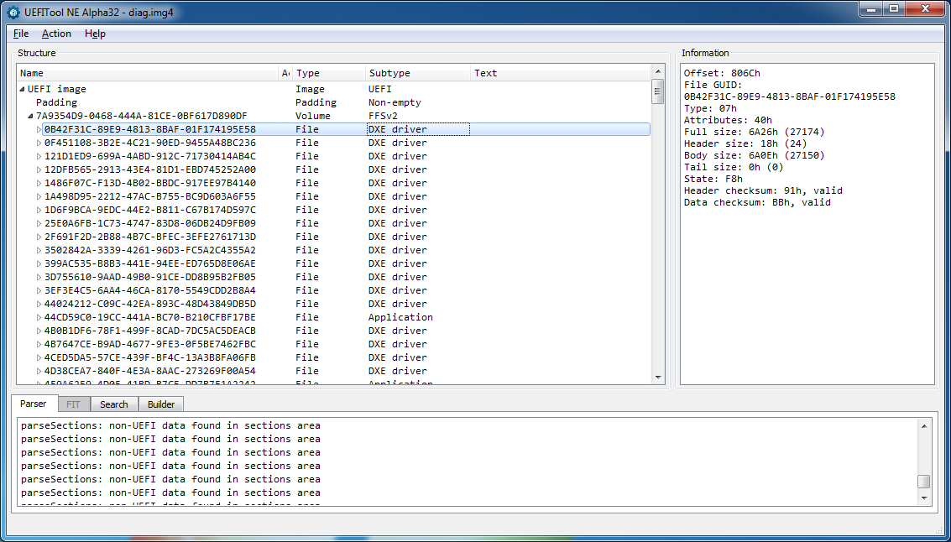
Task: Sort by the Subtype column header
Action: [418, 73]
